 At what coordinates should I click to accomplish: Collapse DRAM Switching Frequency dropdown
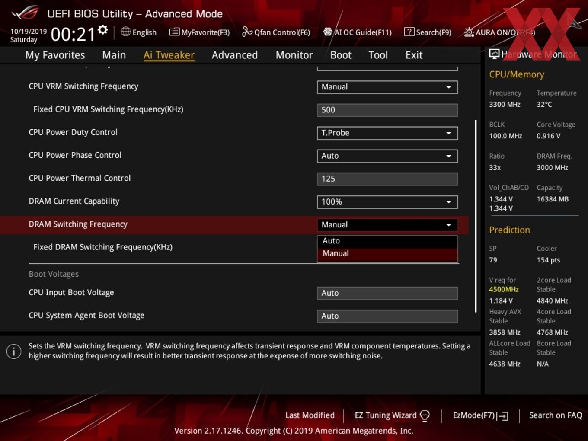(387, 225)
